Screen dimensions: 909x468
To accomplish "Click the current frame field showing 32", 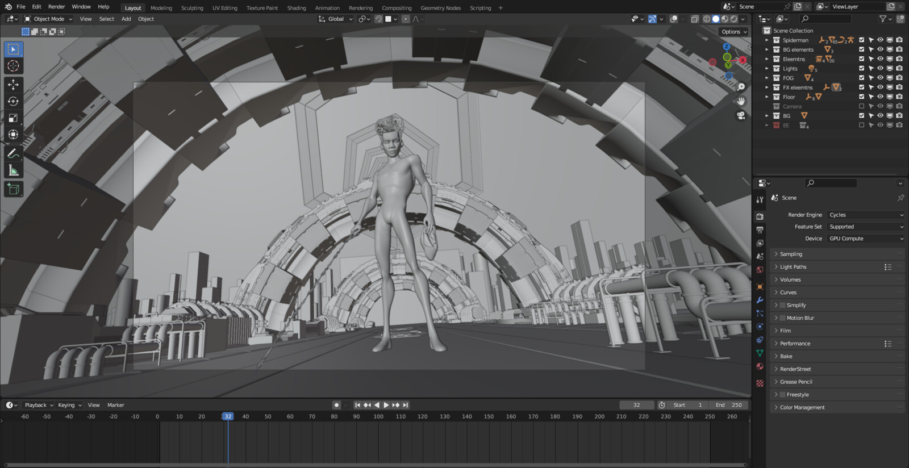I will [x=636, y=405].
